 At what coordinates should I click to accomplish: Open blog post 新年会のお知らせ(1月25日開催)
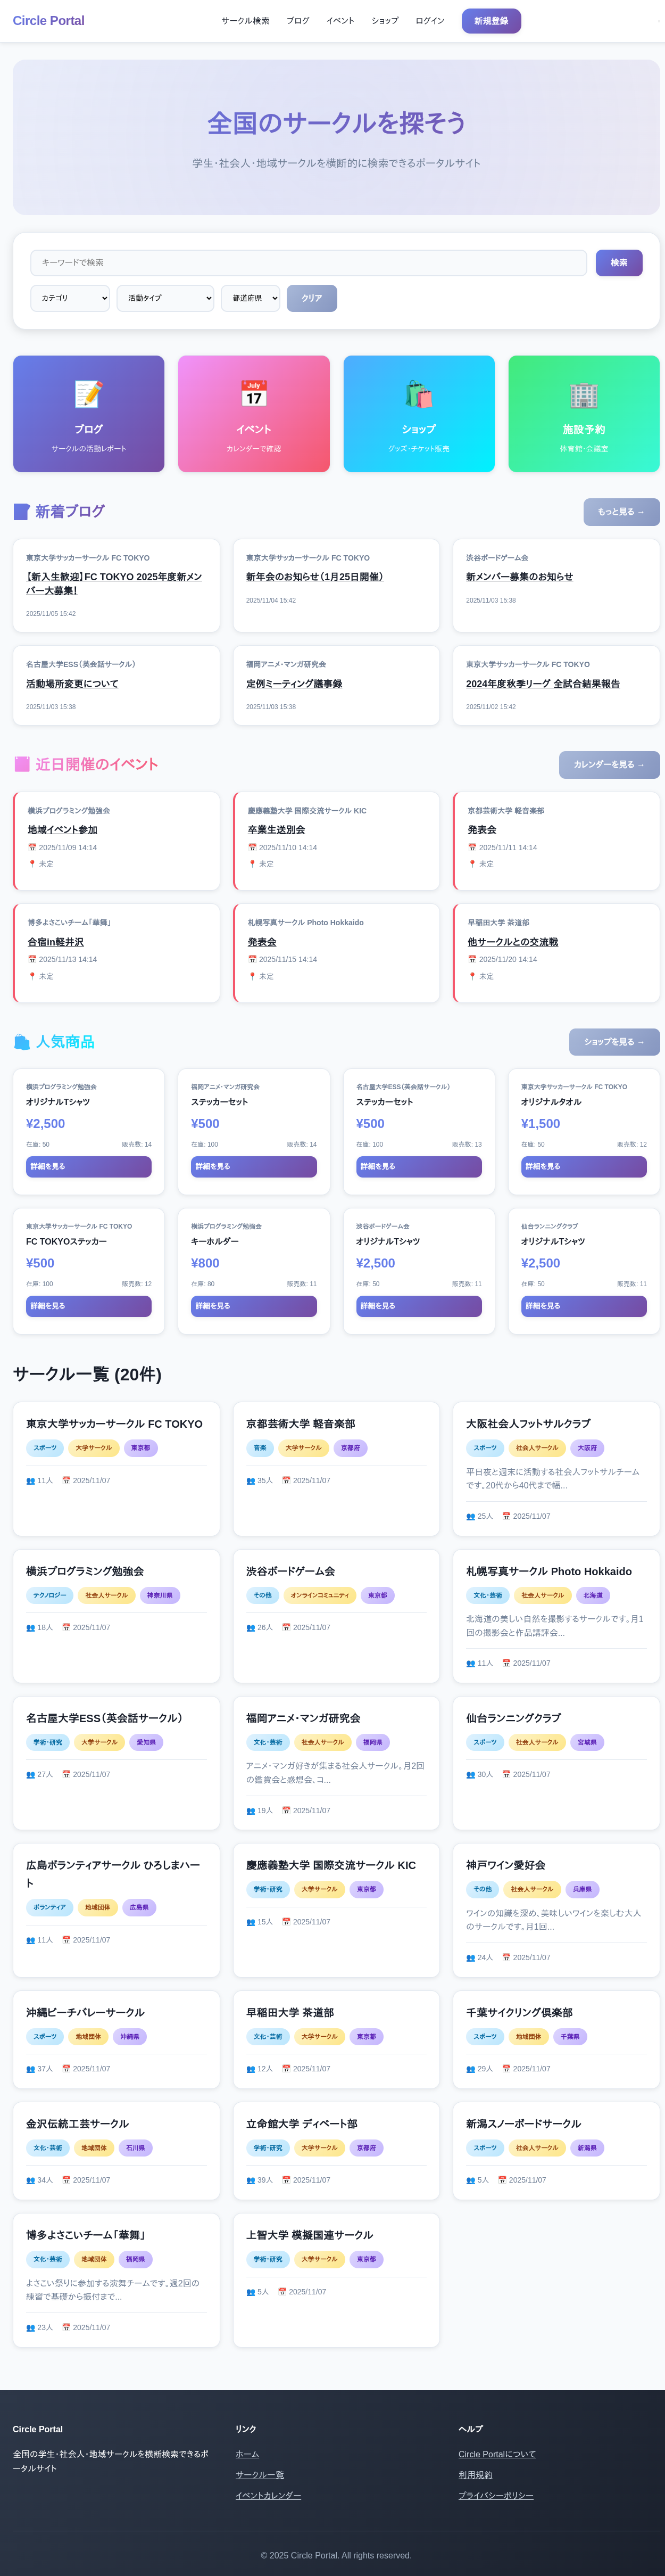(x=315, y=577)
